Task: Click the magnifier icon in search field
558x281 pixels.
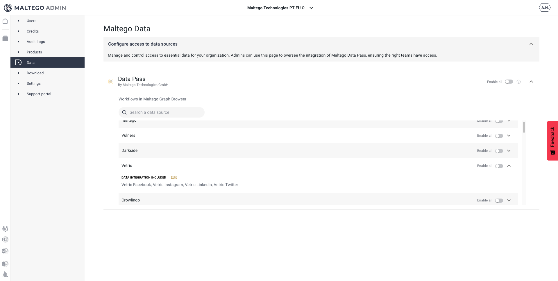Action: [124, 112]
